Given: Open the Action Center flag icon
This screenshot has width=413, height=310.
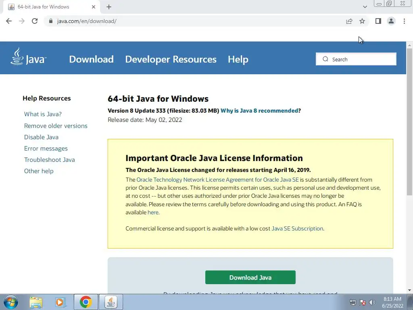Looking at the screenshot, I should tap(363, 302).
